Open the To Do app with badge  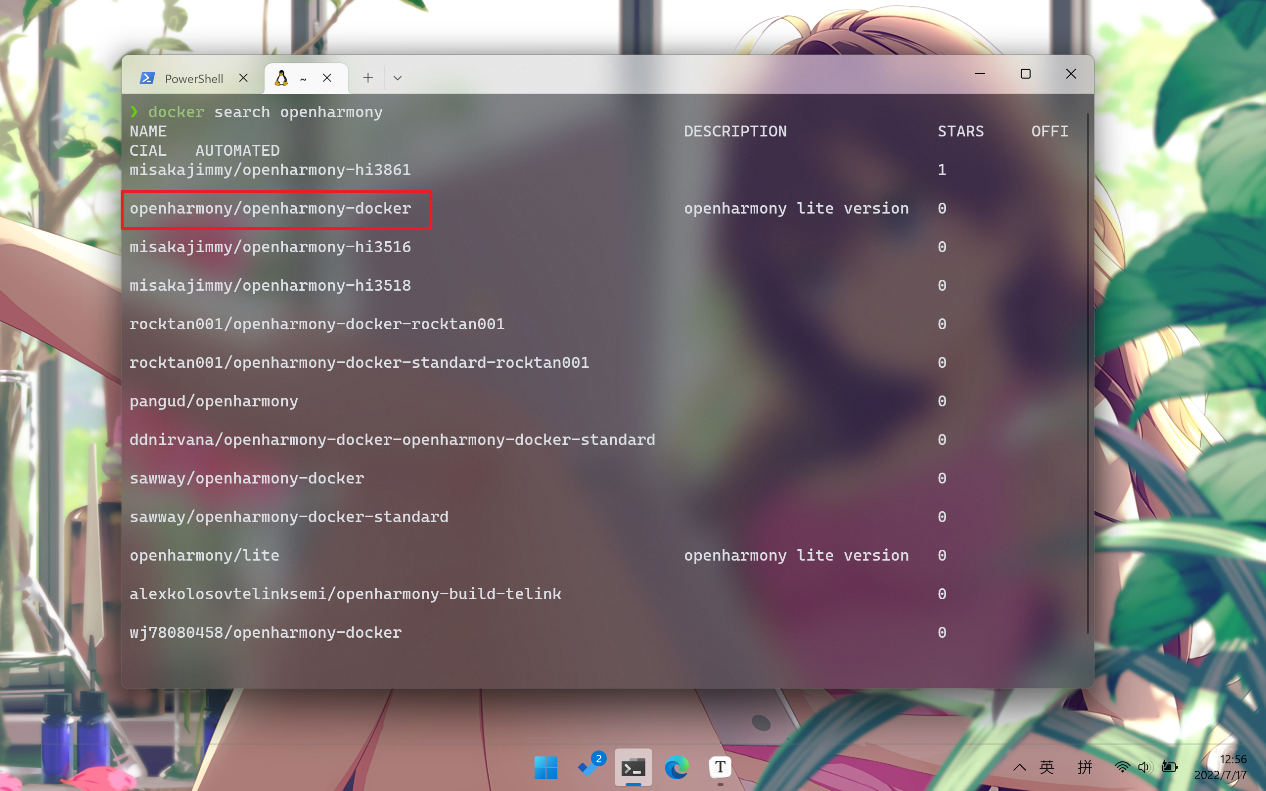coord(590,767)
